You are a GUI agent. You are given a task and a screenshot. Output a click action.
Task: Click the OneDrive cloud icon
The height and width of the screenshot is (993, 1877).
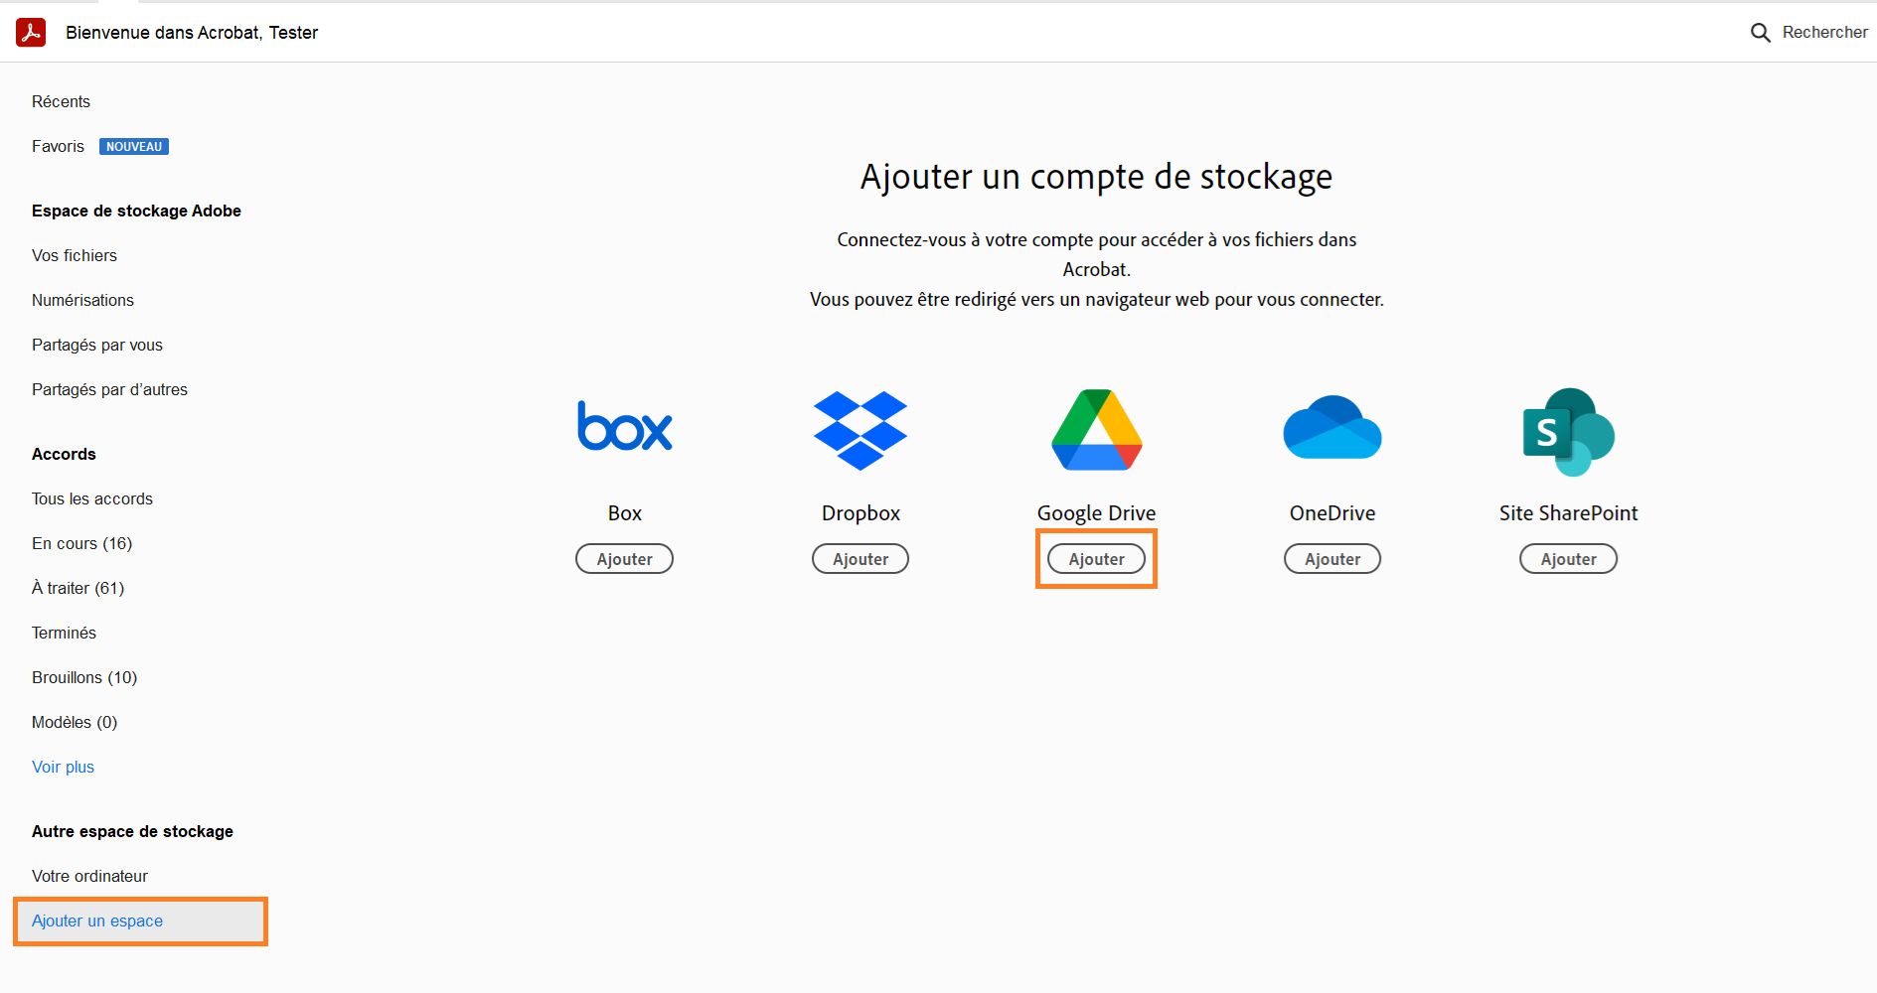click(1331, 427)
